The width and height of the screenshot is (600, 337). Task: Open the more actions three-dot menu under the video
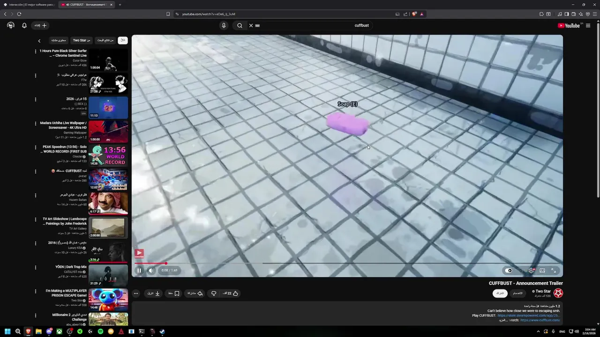pyautogui.click(x=136, y=293)
